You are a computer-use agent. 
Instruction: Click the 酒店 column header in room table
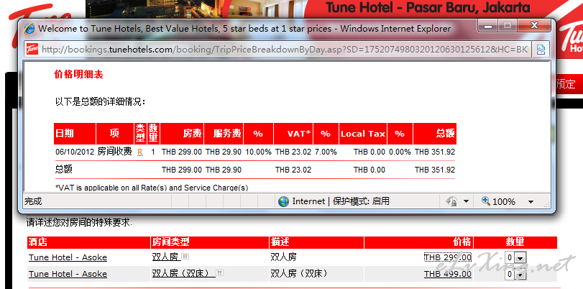[89, 242]
